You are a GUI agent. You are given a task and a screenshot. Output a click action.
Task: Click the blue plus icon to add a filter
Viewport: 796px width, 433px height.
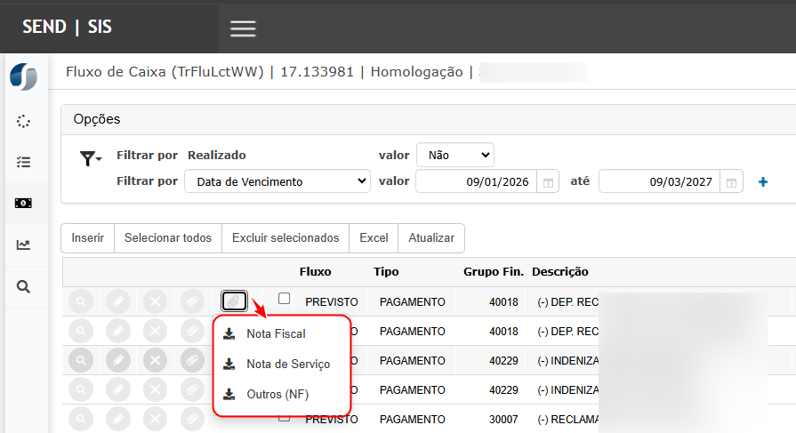pos(762,182)
